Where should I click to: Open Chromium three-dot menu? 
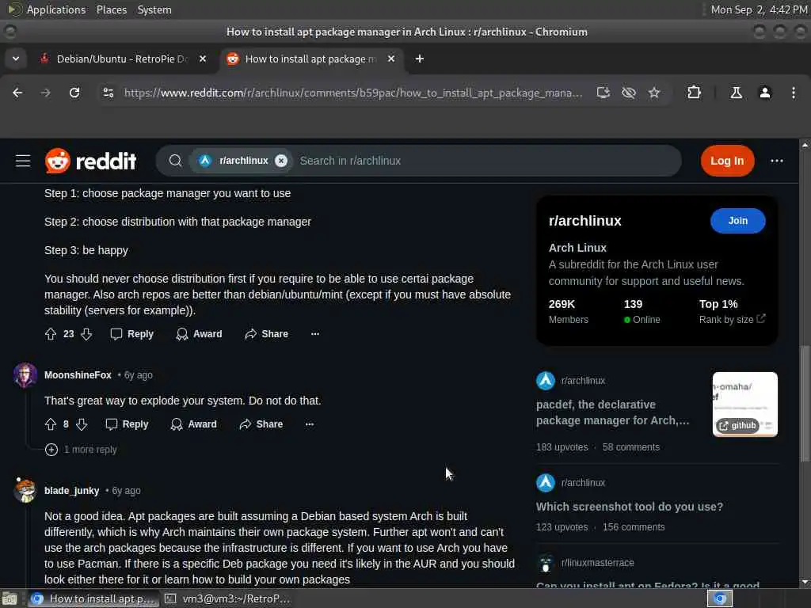click(794, 93)
